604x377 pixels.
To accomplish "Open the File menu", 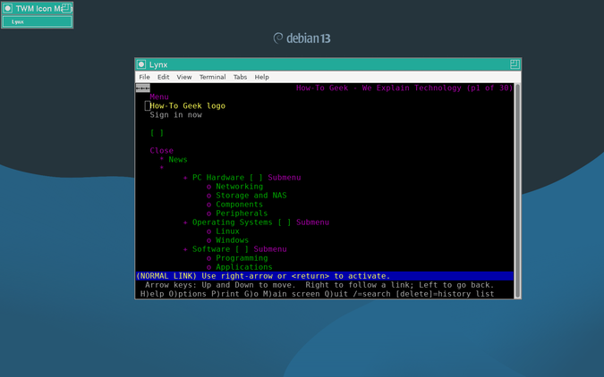I will click(x=144, y=77).
